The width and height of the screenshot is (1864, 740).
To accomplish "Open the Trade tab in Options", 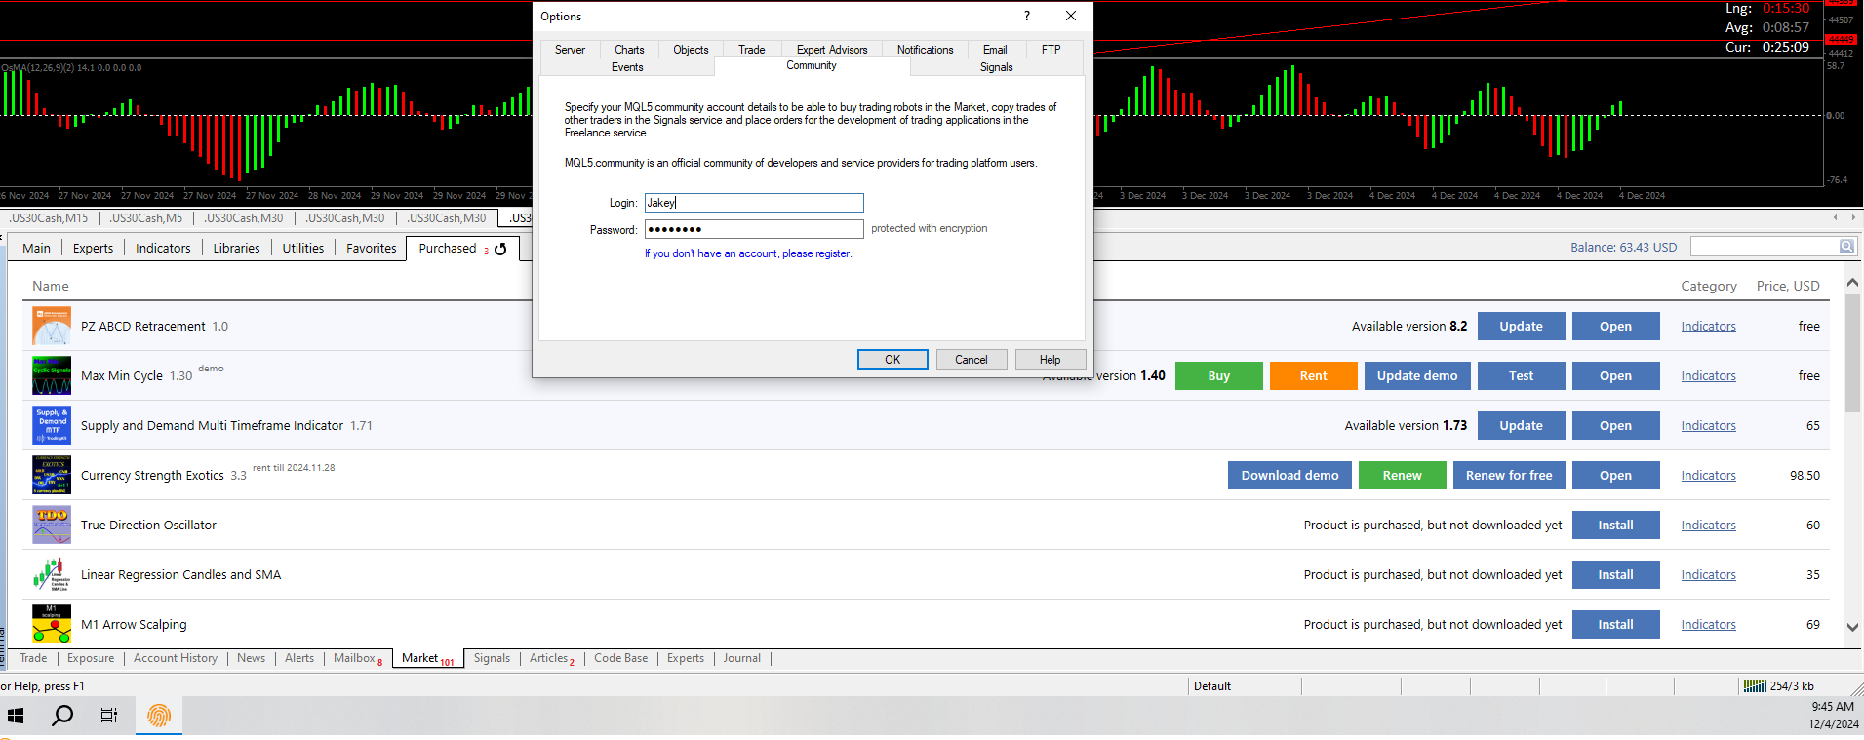I will (751, 50).
